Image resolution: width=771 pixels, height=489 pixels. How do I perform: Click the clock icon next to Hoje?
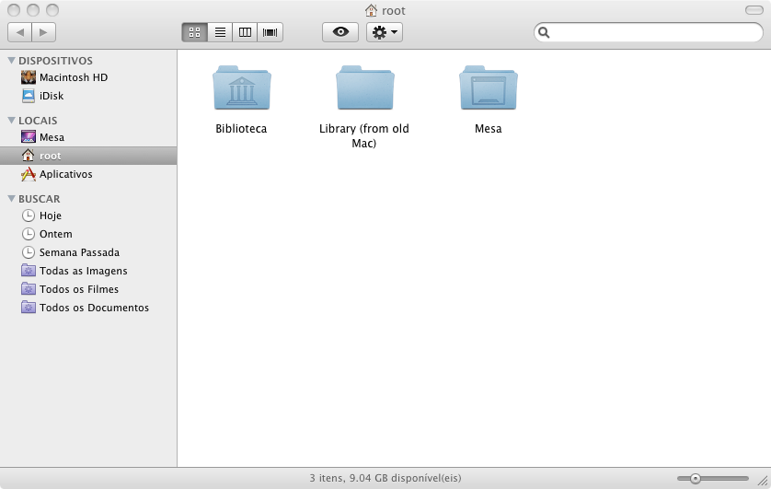pos(29,215)
